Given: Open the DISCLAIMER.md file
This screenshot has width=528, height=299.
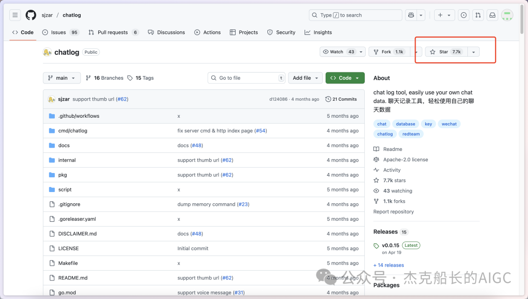Looking at the screenshot, I should pos(77,234).
